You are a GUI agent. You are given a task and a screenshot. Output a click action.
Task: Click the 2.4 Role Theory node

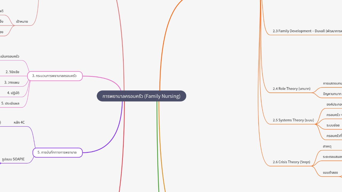pos(292,89)
